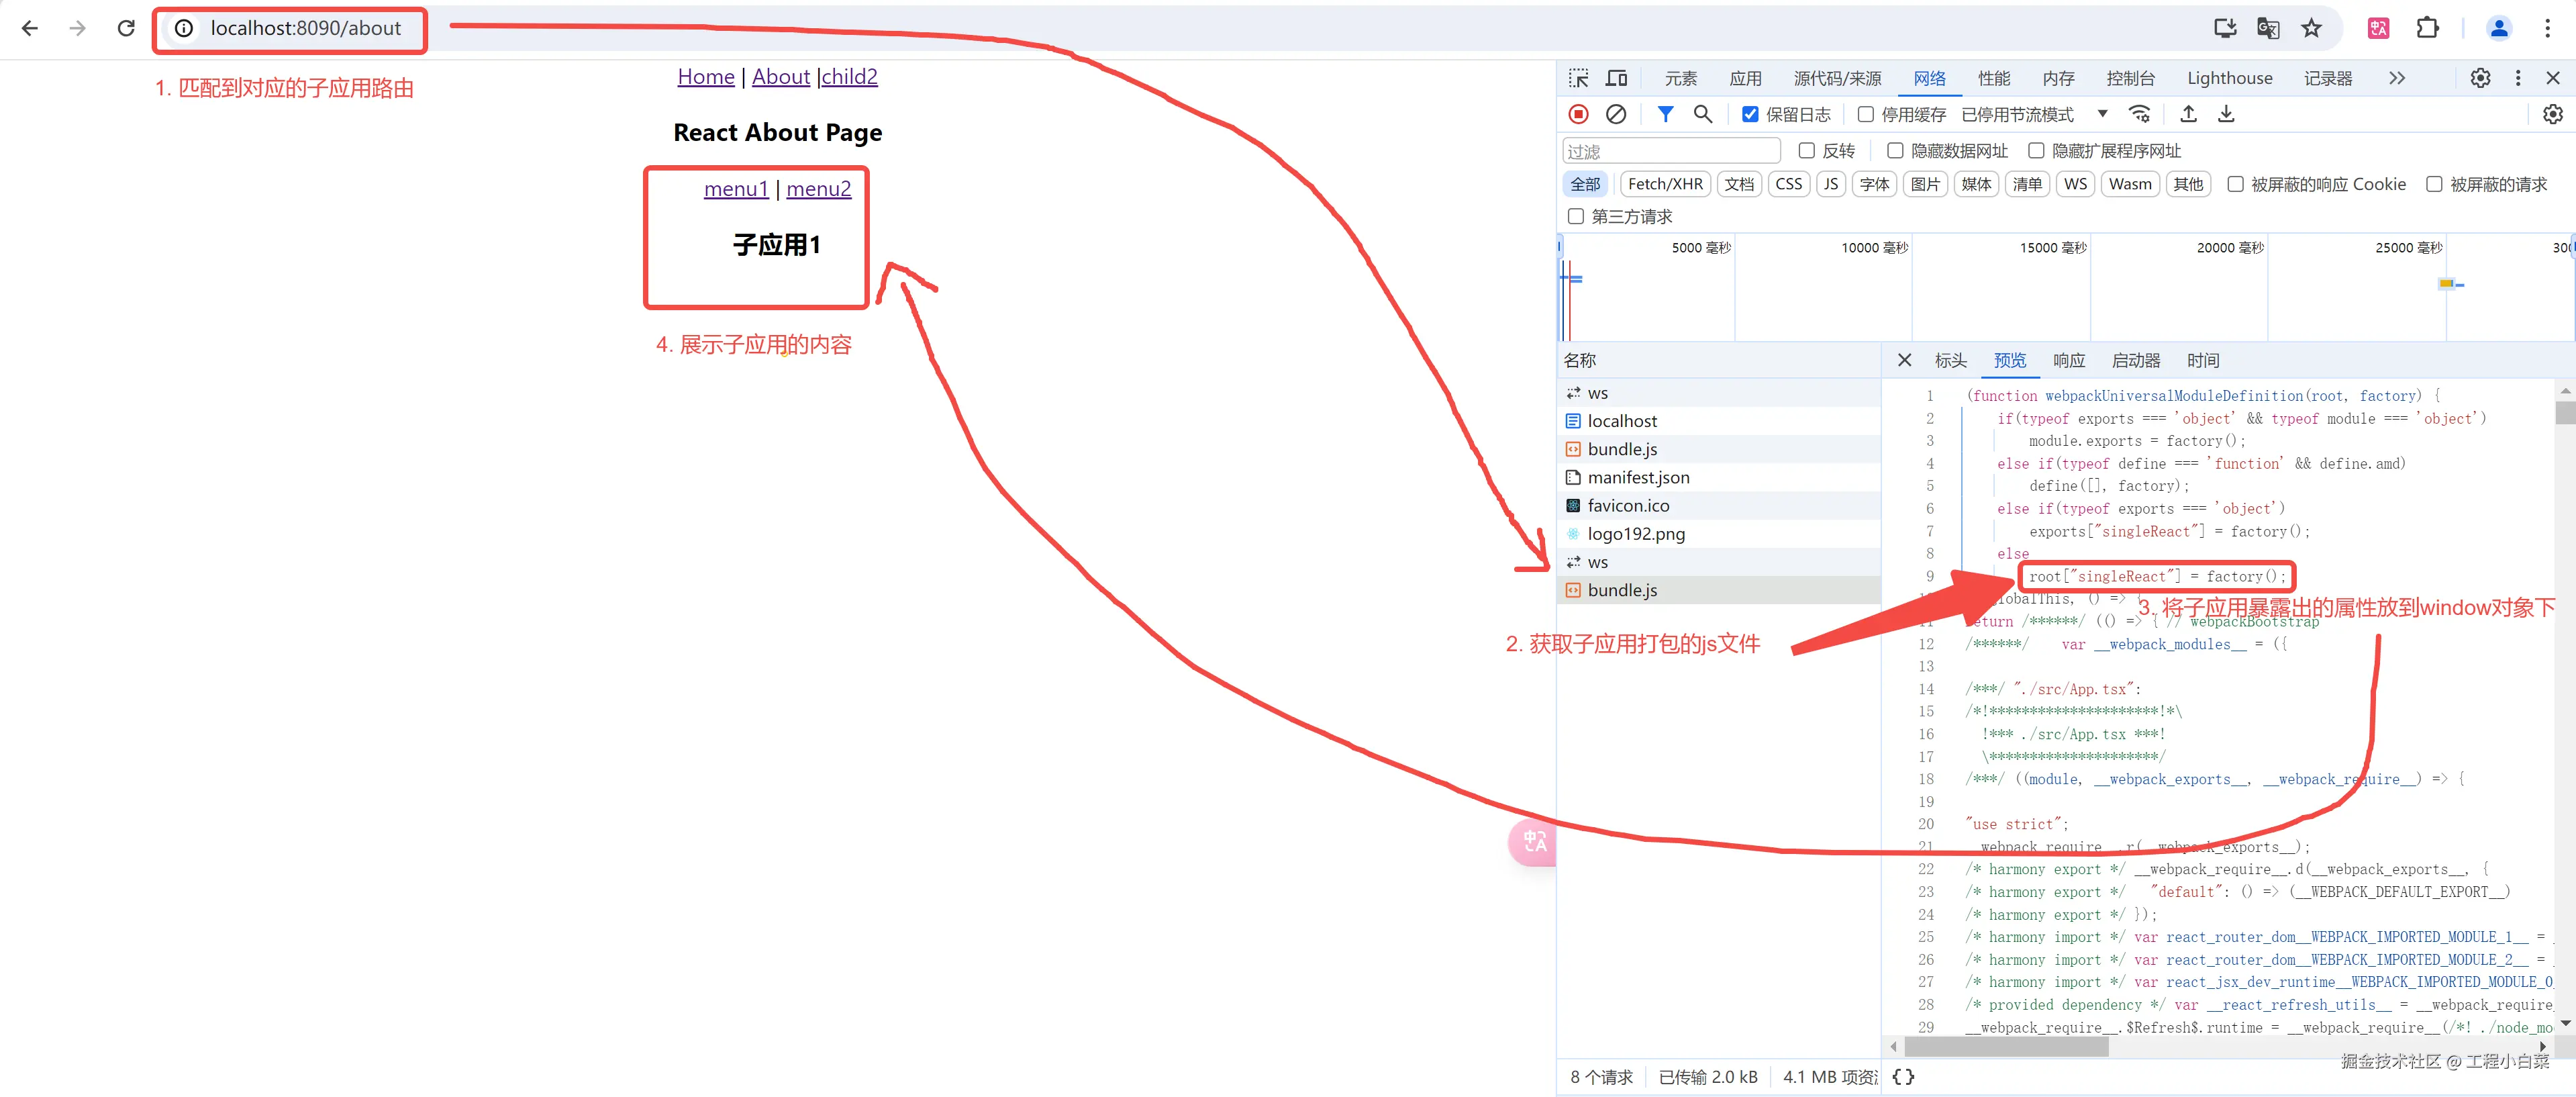Open the DevTools three-dot menu
2576x1097 pixels.
pos(2518,78)
